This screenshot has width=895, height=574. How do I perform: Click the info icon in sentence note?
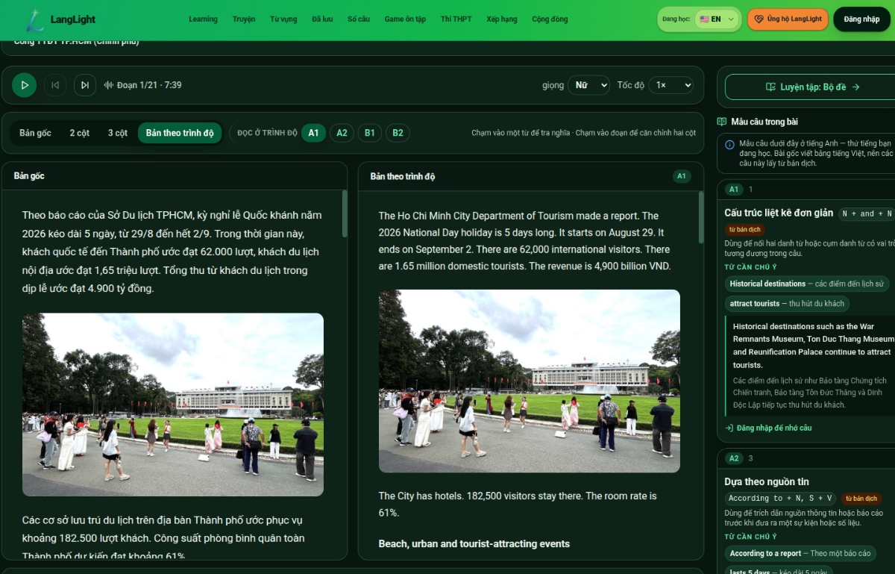(730, 144)
